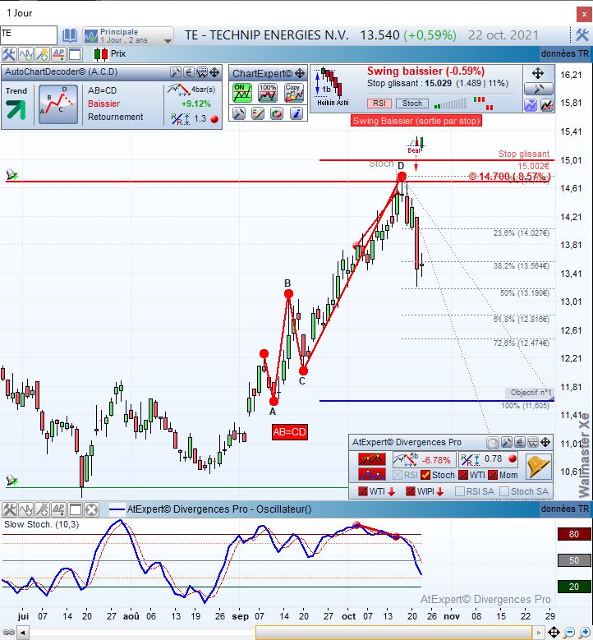Viewport: 593px width, 640px height.
Task: Add an indicator to the price chart
Action: coord(25,54)
